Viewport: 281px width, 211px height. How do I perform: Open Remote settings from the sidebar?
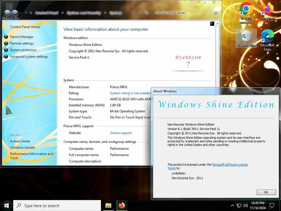(x=22, y=43)
